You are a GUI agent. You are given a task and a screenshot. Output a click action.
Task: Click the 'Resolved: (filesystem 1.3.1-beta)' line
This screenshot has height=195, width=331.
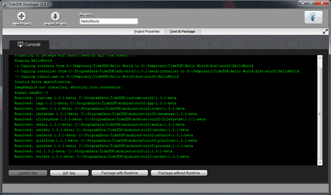point(110,119)
